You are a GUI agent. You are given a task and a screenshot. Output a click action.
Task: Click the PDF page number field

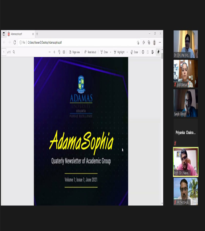4,52
